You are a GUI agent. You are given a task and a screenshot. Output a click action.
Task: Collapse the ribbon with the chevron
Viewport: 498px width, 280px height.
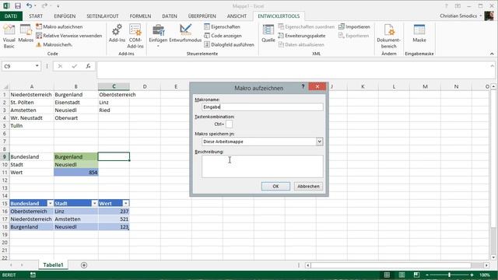(492, 54)
